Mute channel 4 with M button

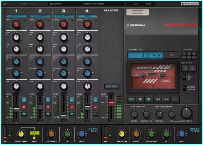pyautogui.click(x=95, y=107)
